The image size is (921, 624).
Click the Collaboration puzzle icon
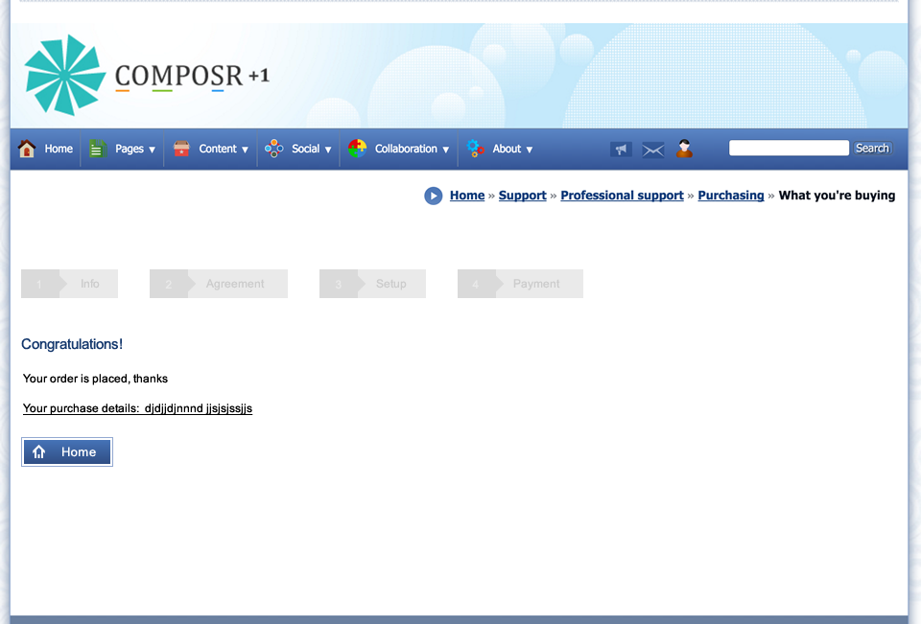point(357,149)
